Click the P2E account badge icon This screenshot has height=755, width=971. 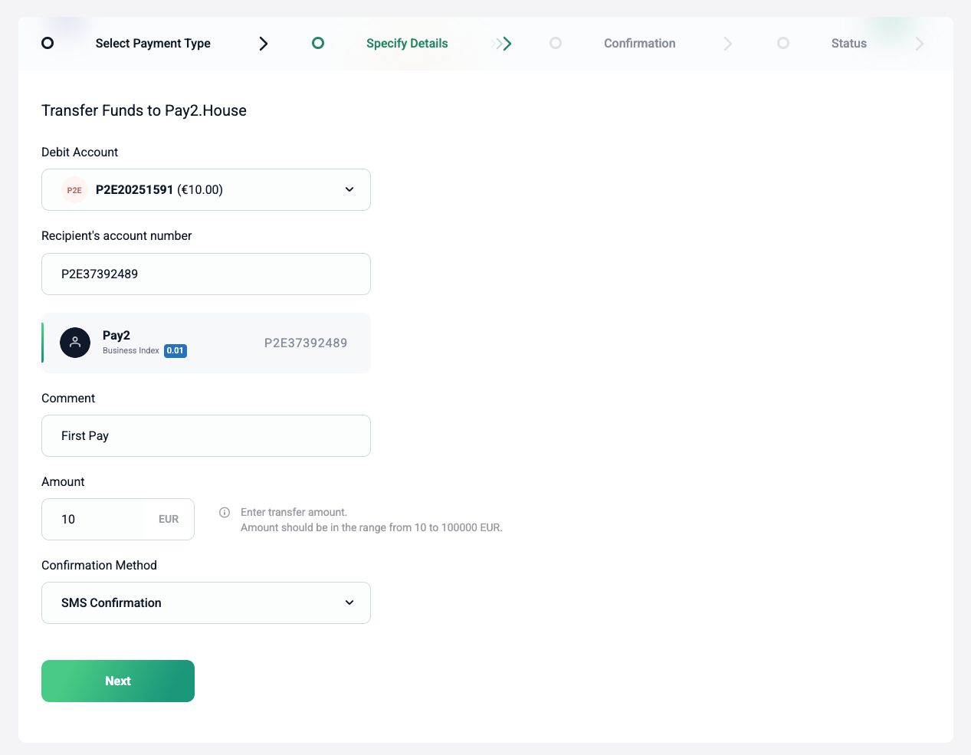click(74, 190)
